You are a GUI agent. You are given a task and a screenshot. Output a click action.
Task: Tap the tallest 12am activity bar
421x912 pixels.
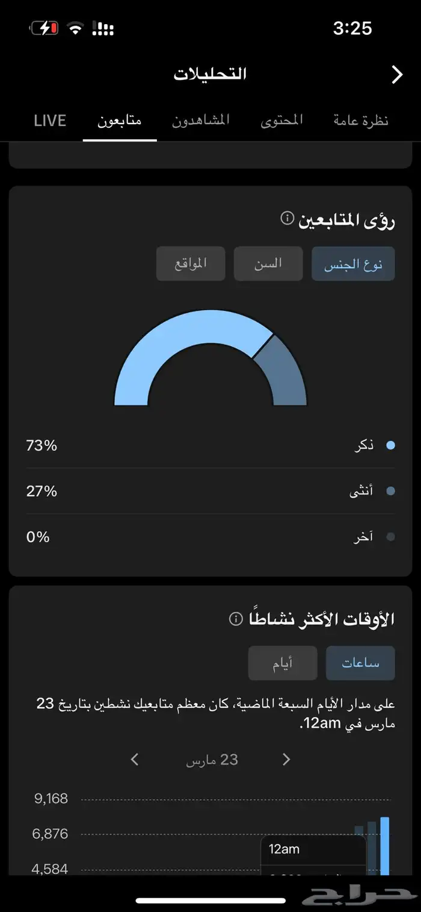[x=385, y=843]
